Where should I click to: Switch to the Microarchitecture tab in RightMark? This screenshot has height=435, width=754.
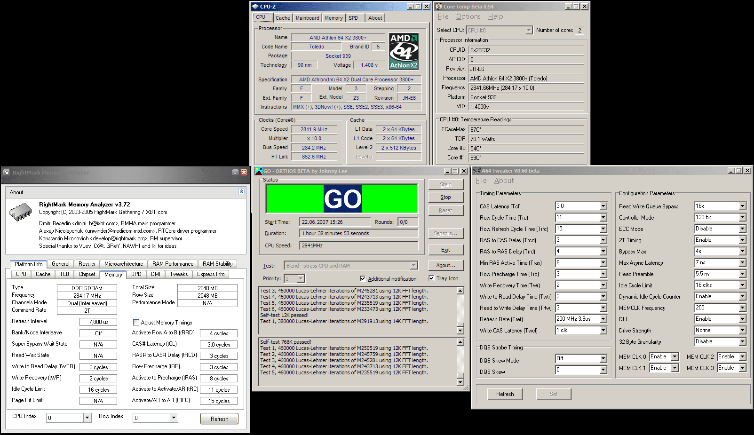pyautogui.click(x=124, y=264)
